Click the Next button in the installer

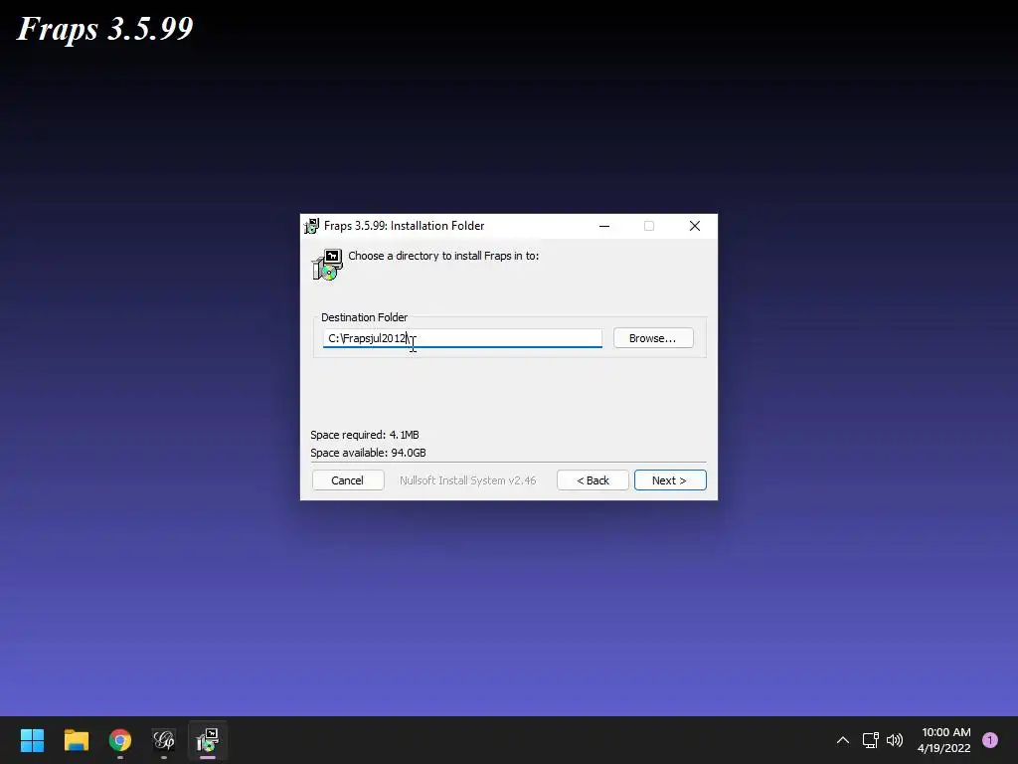click(x=670, y=480)
